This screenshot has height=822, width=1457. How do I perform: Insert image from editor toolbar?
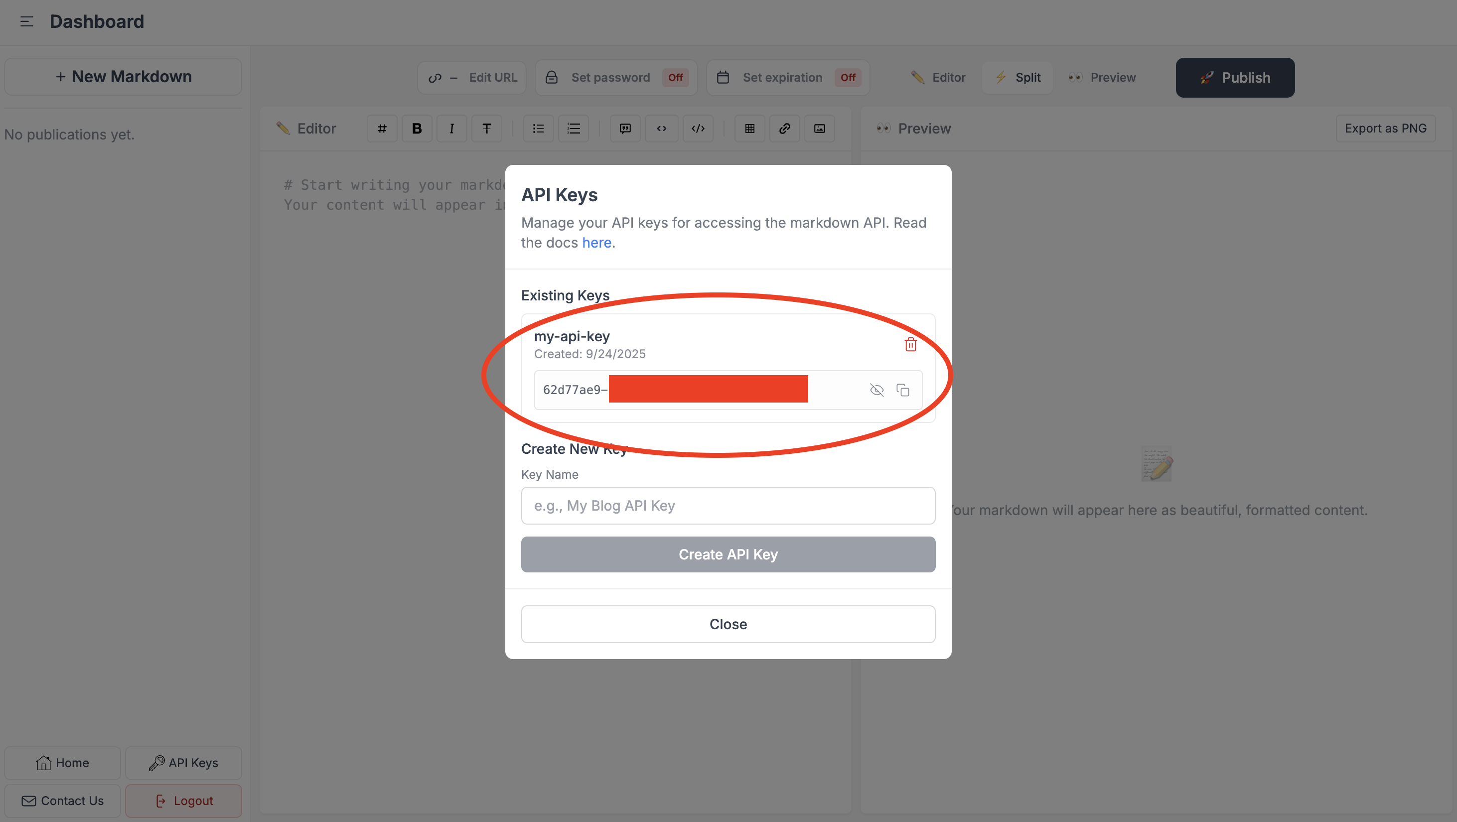coord(819,129)
